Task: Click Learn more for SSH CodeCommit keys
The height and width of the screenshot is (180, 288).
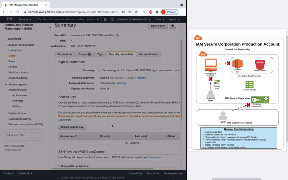Action: pos(155,157)
